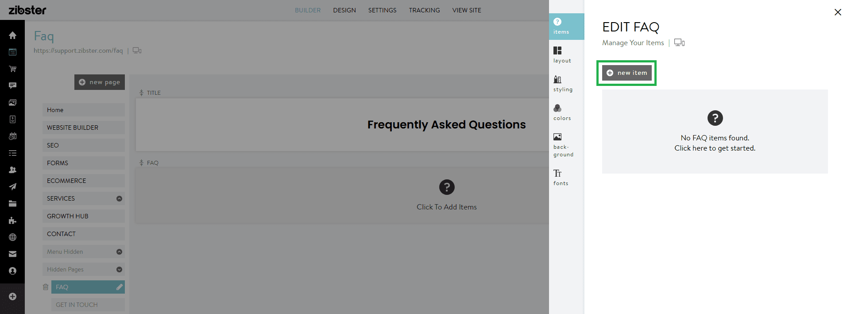
Task: Open the shopping cart icon in the sidebar
Action: point(12,69)
